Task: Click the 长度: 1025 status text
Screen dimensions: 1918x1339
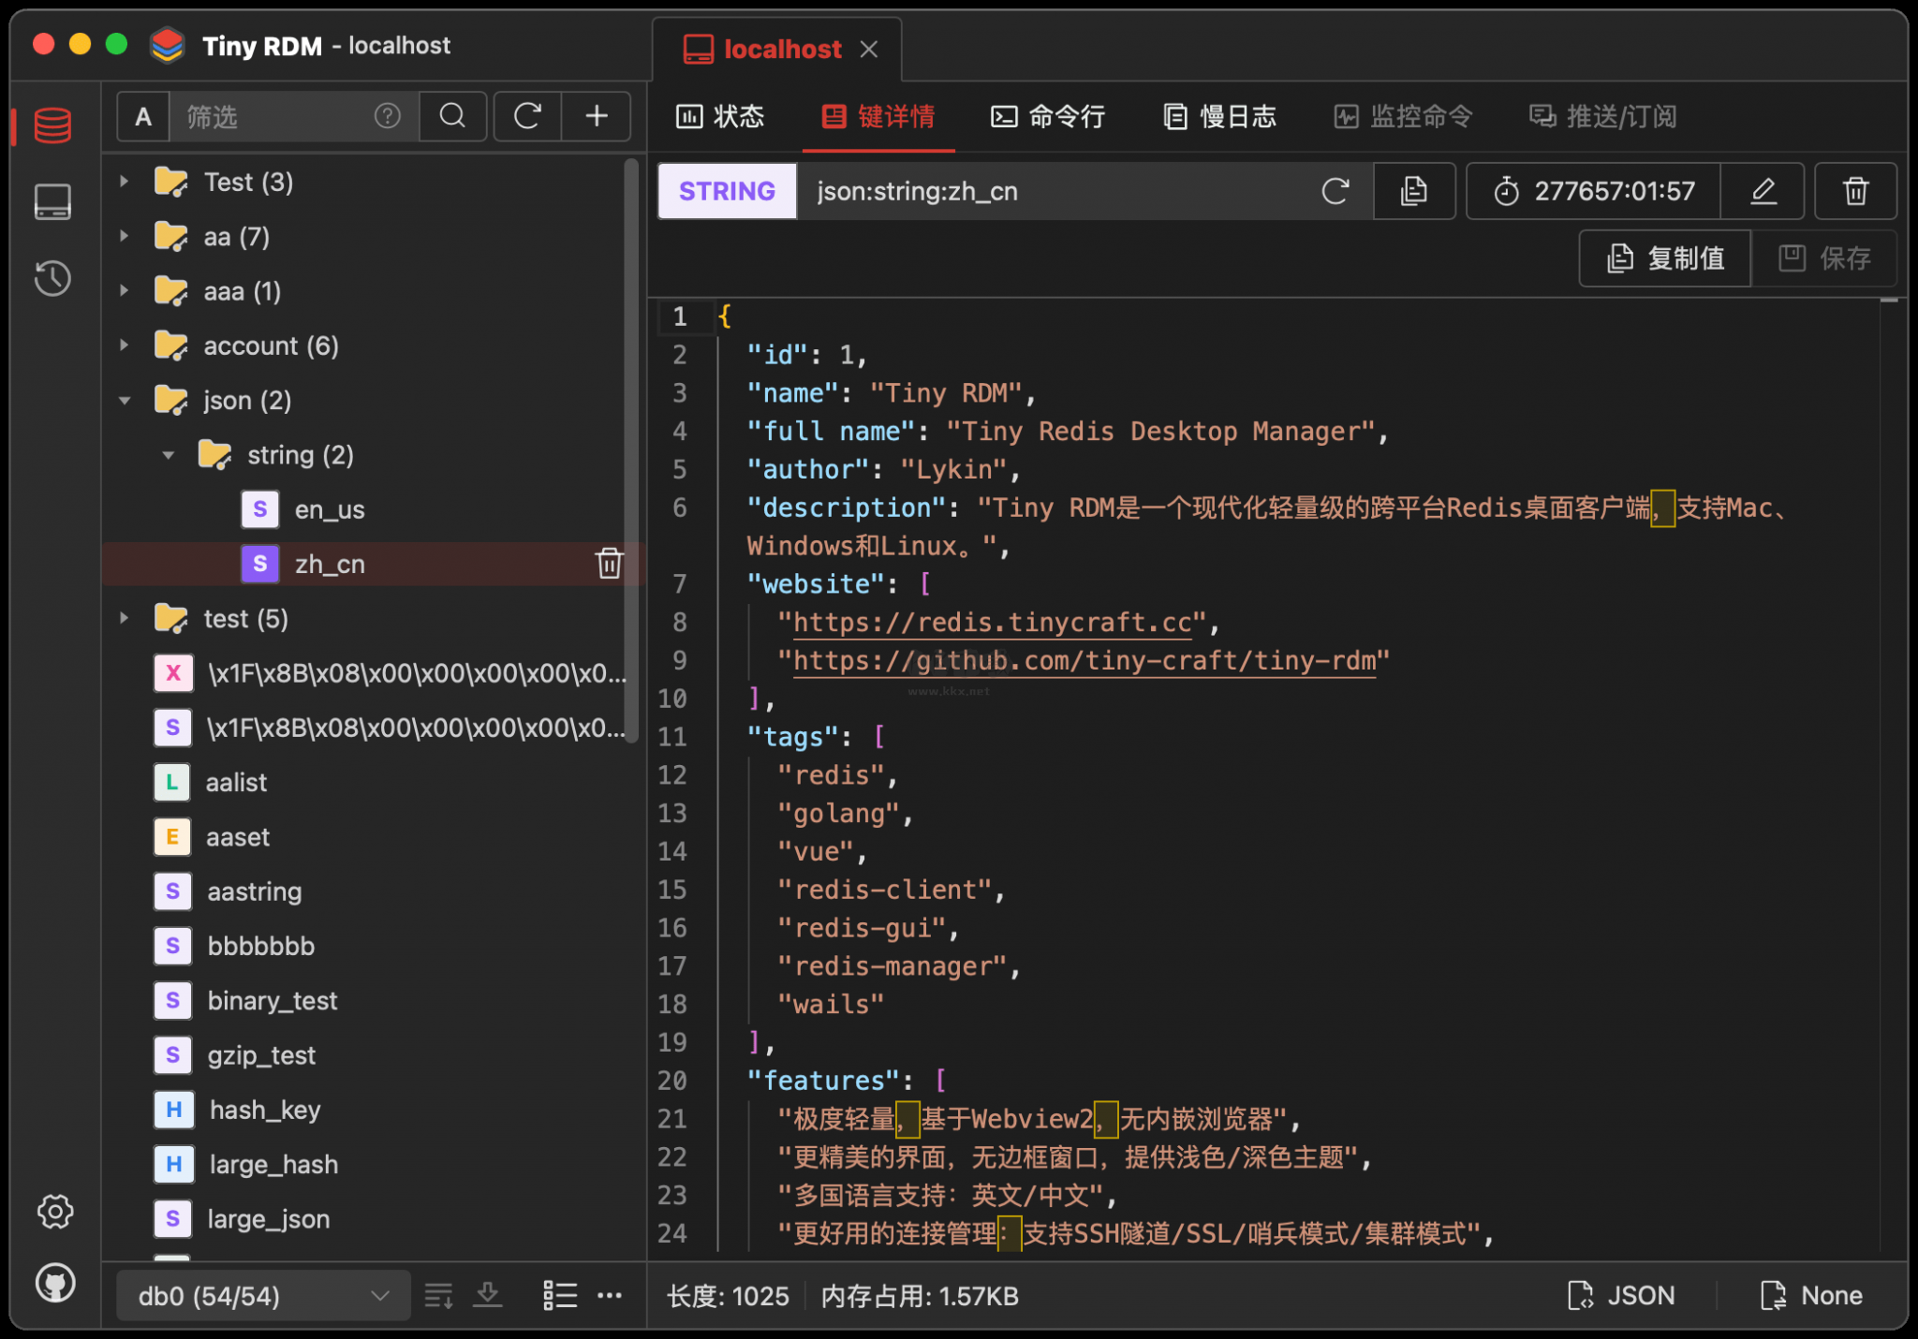Action: tap(728, 1296)
